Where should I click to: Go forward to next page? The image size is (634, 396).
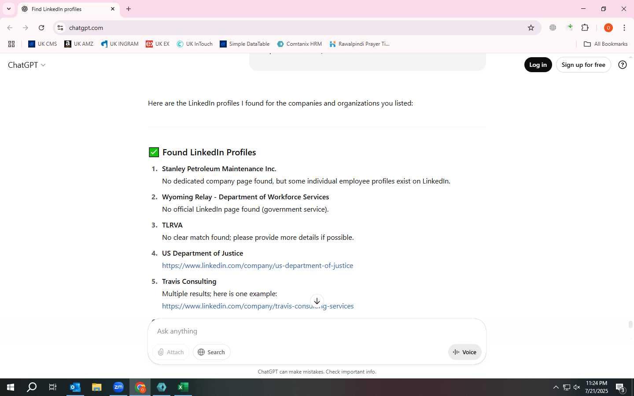[x=26, y=28]
